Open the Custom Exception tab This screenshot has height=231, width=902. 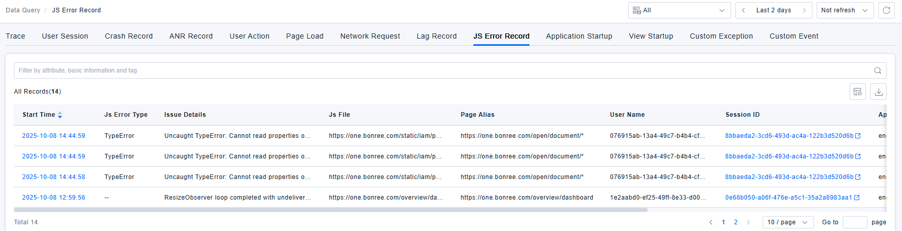point(721,36)
